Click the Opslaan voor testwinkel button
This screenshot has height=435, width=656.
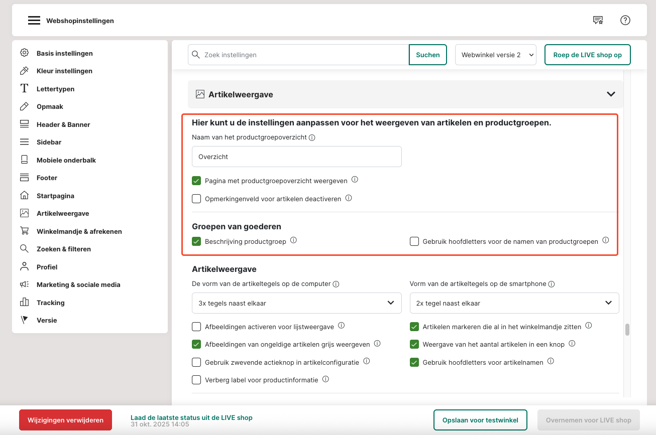[480, 420]
